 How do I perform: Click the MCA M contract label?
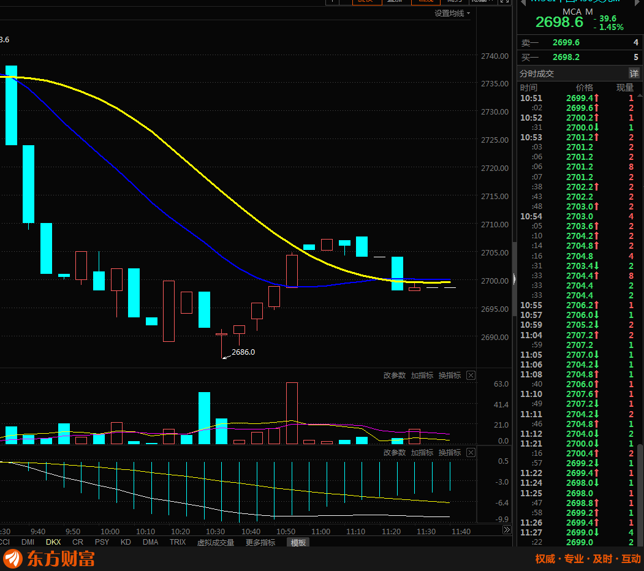tap(577, 12)
